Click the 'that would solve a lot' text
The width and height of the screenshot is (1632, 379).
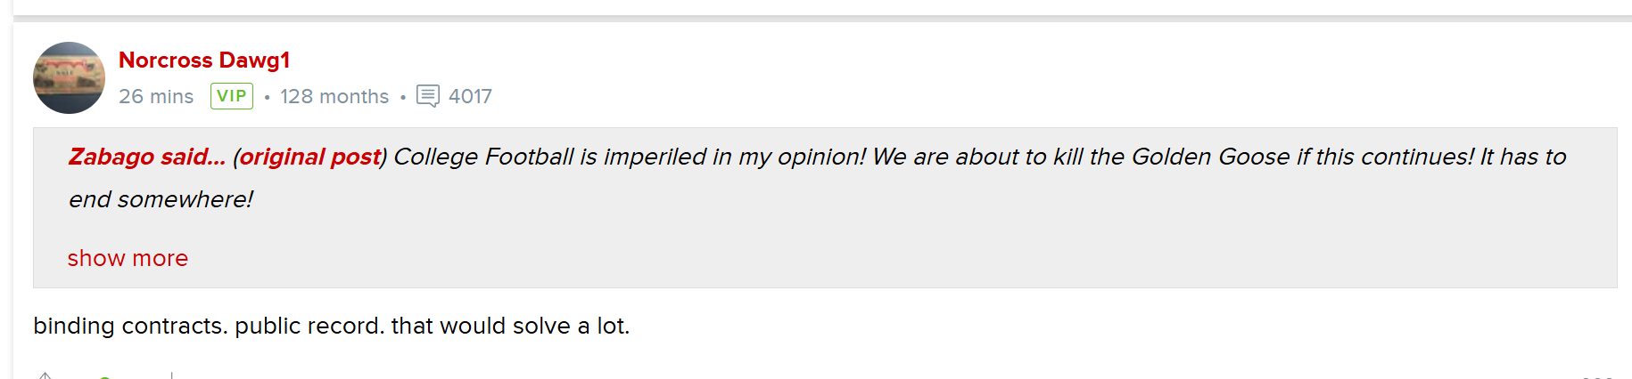coord(510,326)
